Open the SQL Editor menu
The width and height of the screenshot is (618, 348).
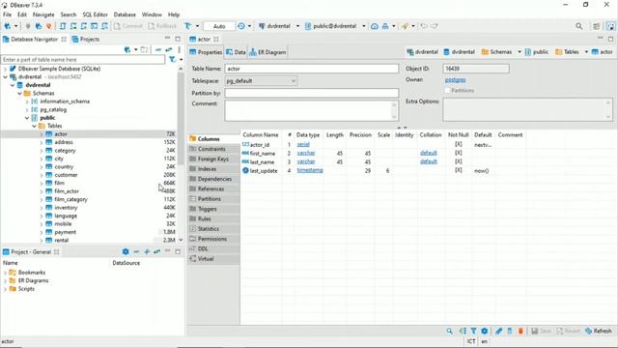pyautogui.click(x=95, y=14)
